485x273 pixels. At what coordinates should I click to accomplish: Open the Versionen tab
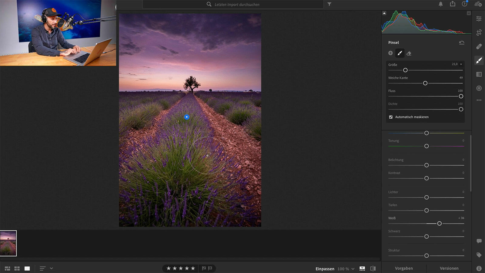coord(449,268)
